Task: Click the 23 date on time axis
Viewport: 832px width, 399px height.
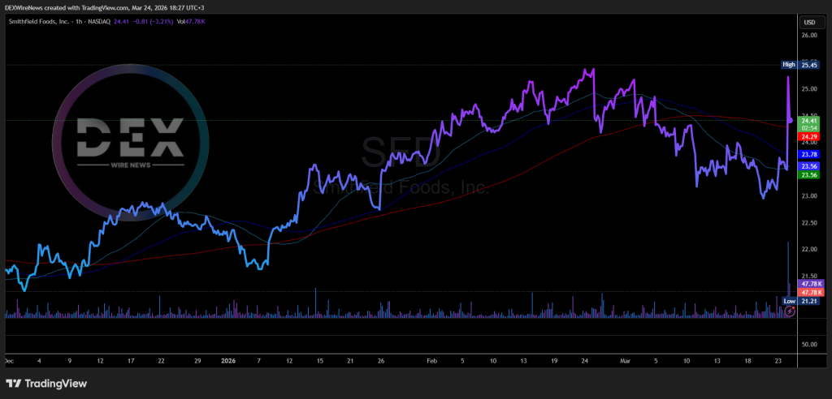Action: coord(778,361)
